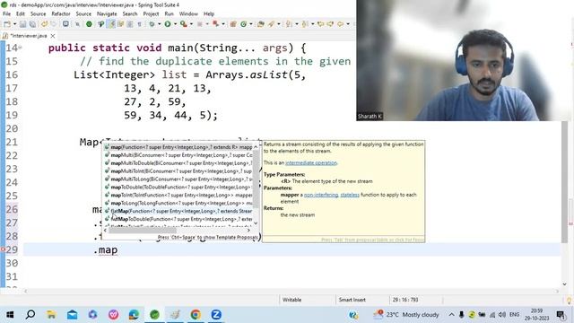Select the mapToLong proposal
The width and height of the screenshot is (574, 323).
tap(178, 204)
